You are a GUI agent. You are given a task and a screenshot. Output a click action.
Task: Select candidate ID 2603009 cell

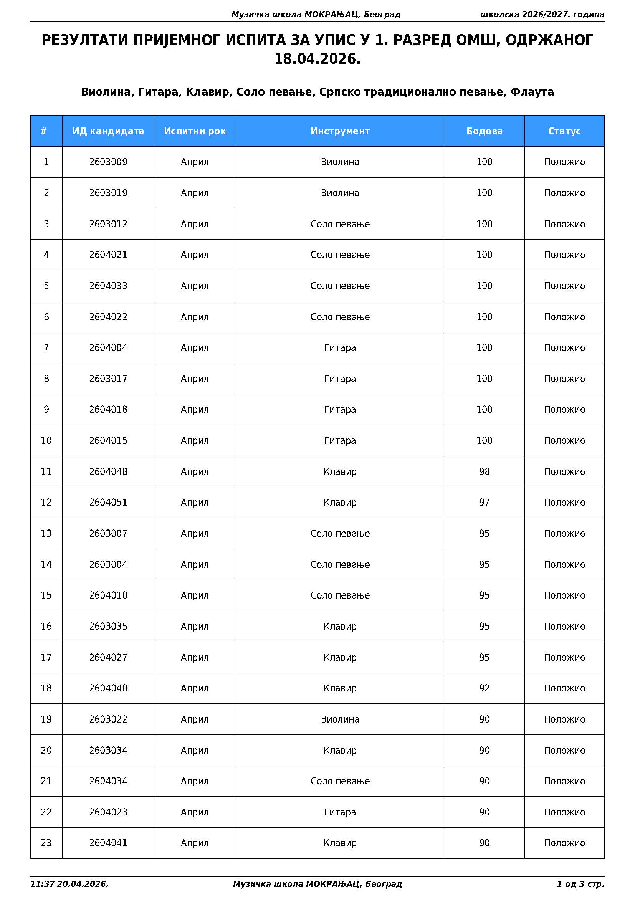(108, 162)
